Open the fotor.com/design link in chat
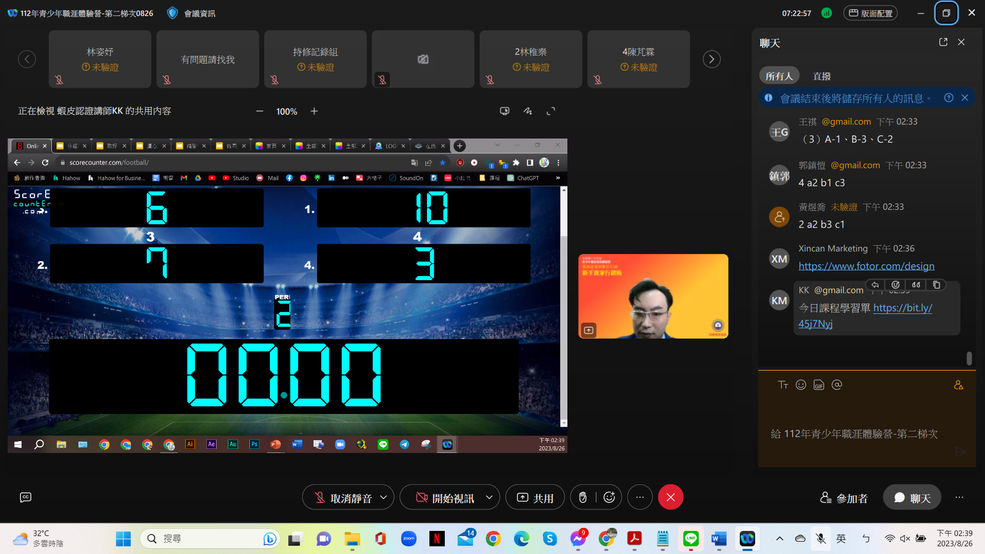 866,266
